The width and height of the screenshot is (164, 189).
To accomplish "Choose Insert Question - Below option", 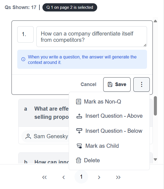I will tap(109, 131).
